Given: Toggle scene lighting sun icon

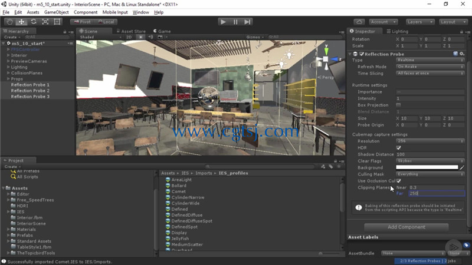Looking at the screenshot, I should tap(140, 37).
